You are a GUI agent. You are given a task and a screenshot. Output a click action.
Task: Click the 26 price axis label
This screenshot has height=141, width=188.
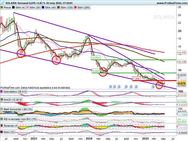[x=180, y=7]
